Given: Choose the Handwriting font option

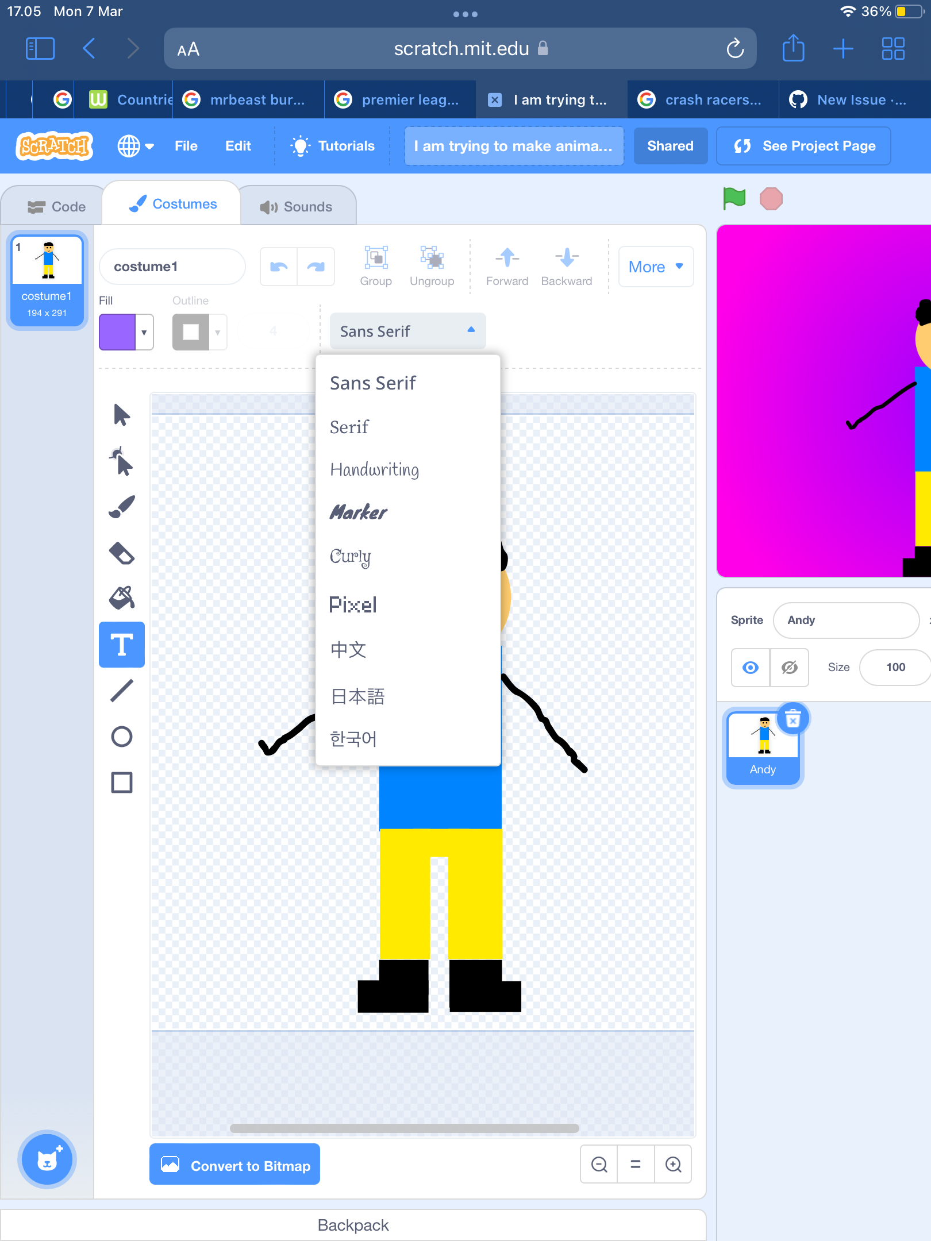Looking at the screenshot, I should (375, 469).
